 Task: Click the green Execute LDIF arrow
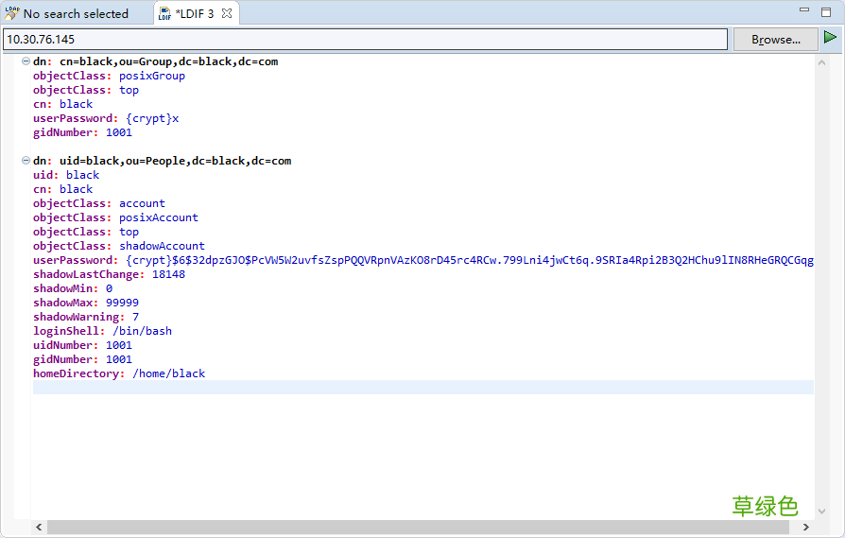pos(830,38)
